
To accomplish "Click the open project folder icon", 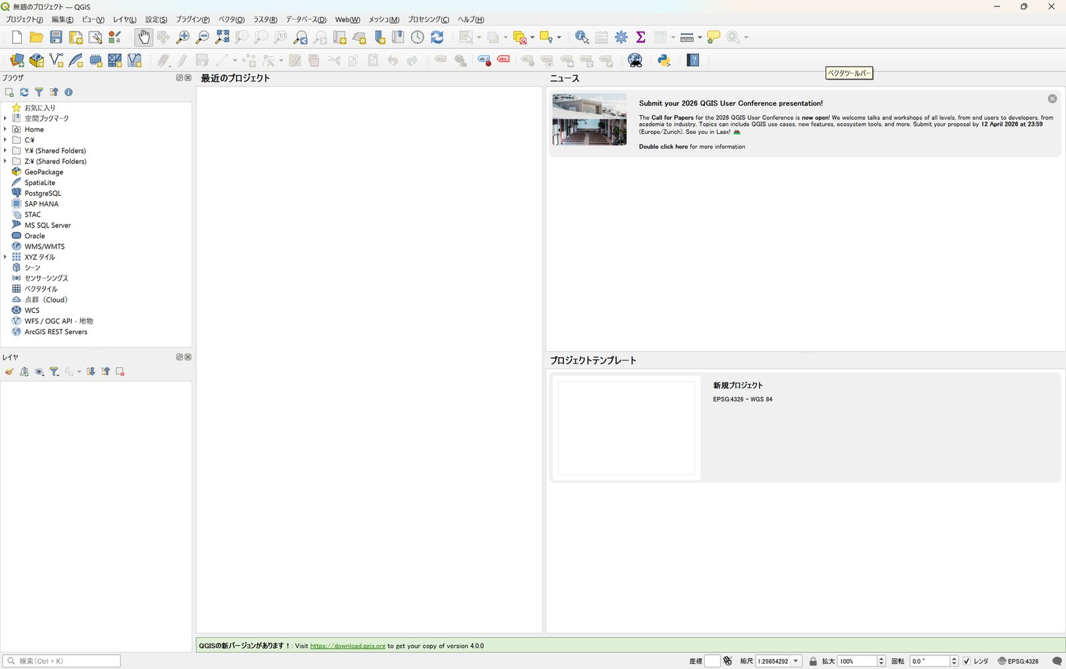I will (x=37, y=37).
